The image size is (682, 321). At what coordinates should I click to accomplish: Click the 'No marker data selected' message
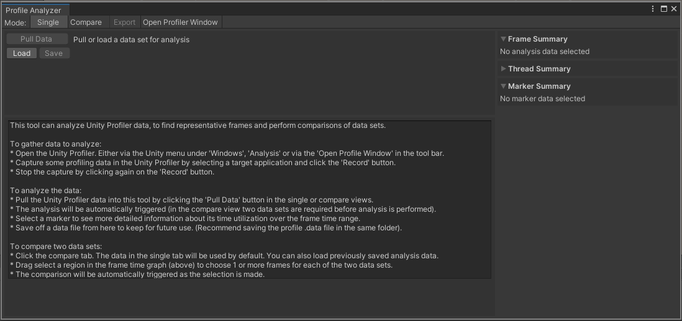[x=542, y=99]
